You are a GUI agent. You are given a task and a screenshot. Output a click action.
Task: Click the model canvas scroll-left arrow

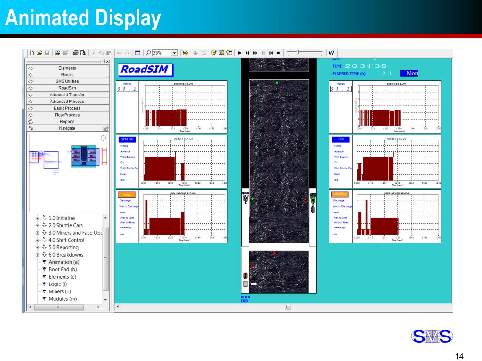118,307
